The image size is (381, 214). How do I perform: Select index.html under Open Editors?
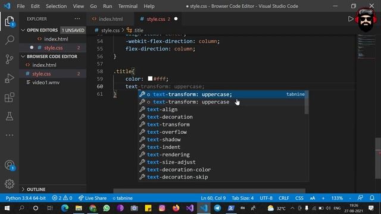[x=53, y=39]
